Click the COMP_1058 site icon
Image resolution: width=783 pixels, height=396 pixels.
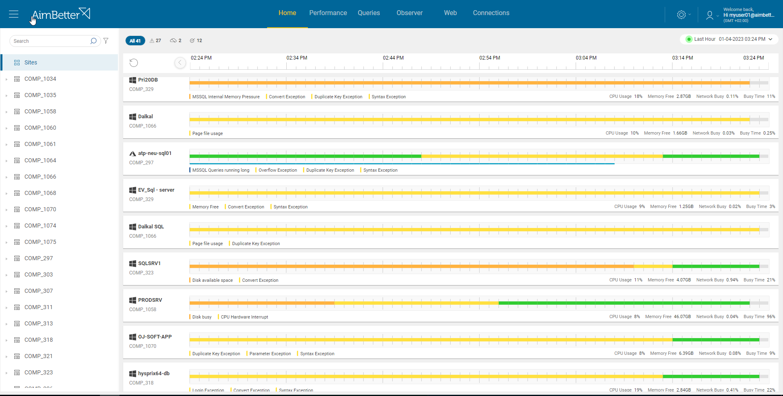[x=17, y=111]
